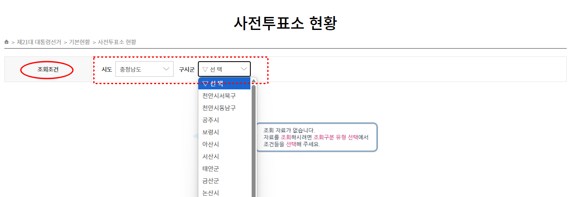
Task: Select 태안군 option
Action: tap(224, 168)
